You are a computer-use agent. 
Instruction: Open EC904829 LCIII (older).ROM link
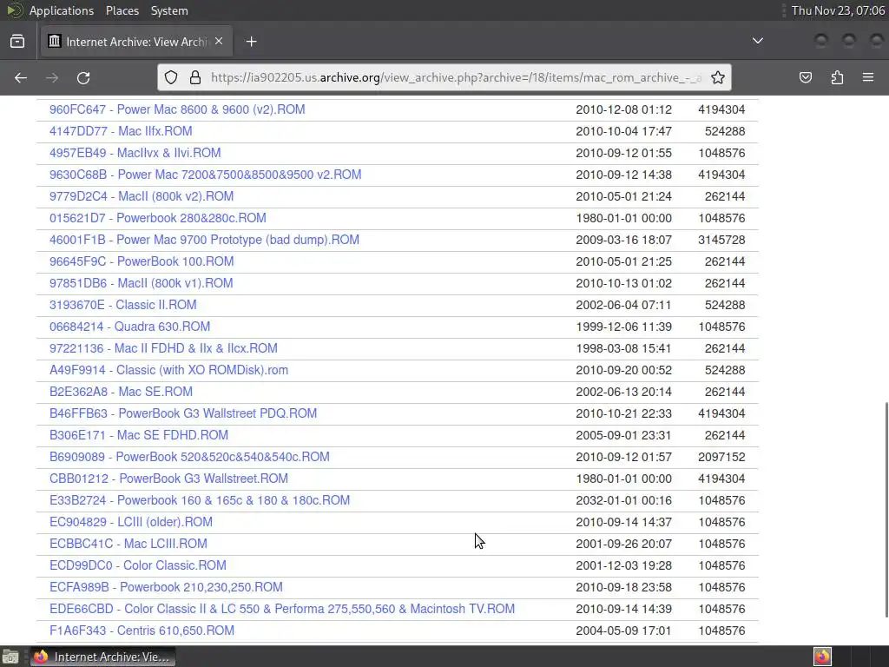[x=131, y=522]
